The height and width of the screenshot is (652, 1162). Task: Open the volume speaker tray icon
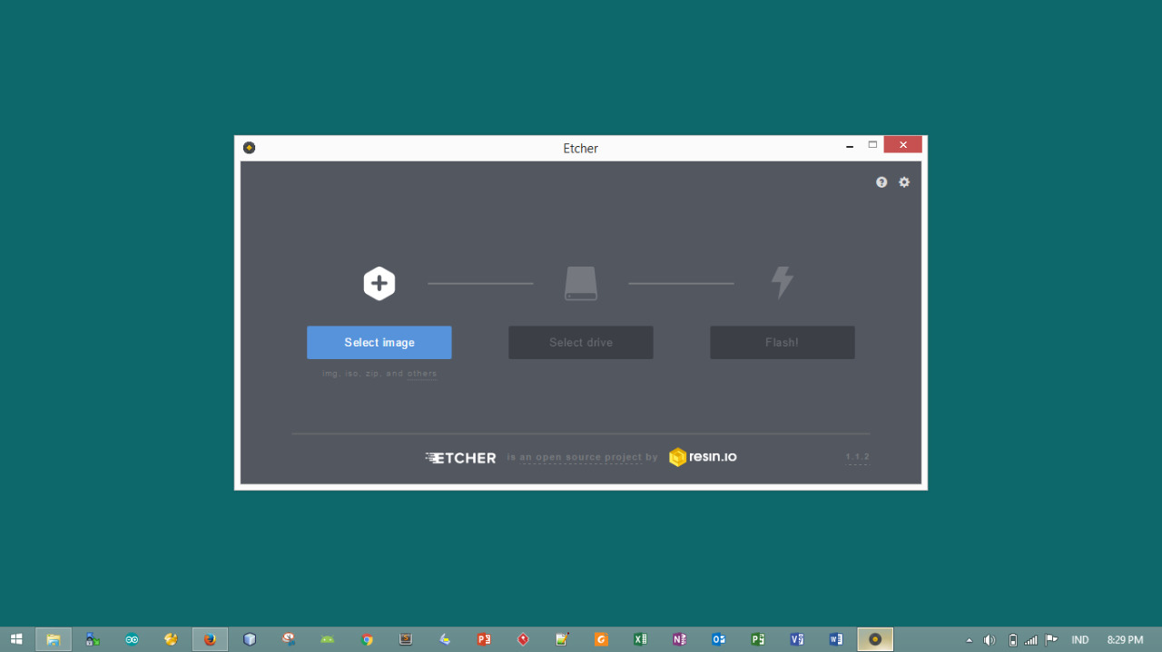(990, 640)
